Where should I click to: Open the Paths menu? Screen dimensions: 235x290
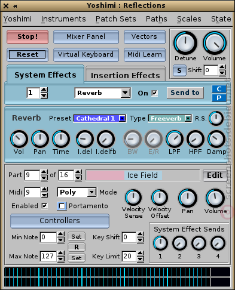157,19
